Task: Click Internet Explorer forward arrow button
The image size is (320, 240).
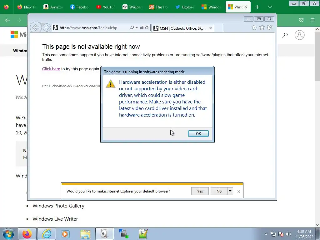Action: tap(47, 27)
